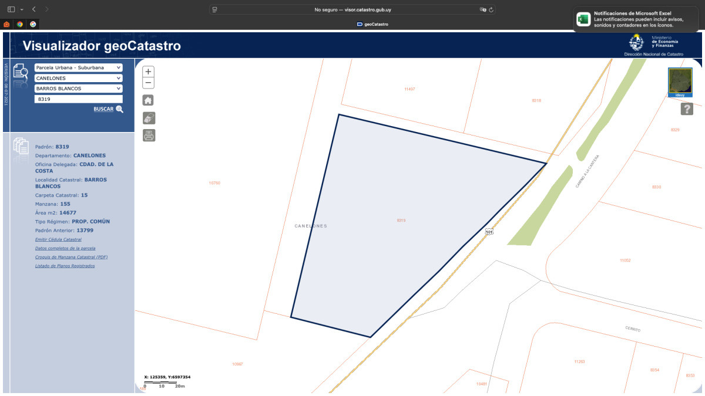705x396 pixels.
Task: Print the current map view
Action: point(149,136)
